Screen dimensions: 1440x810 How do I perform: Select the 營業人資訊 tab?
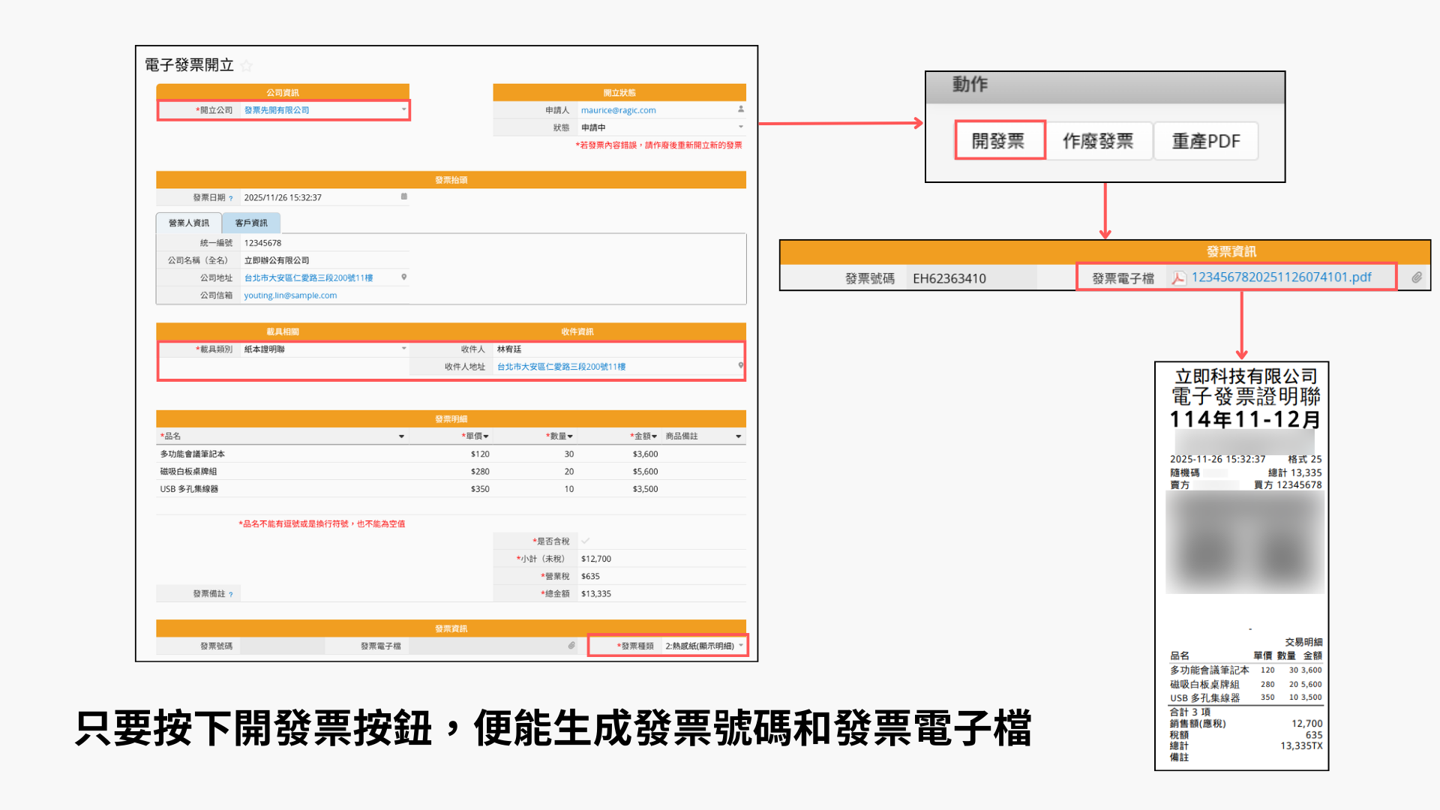tap(189, 223)
